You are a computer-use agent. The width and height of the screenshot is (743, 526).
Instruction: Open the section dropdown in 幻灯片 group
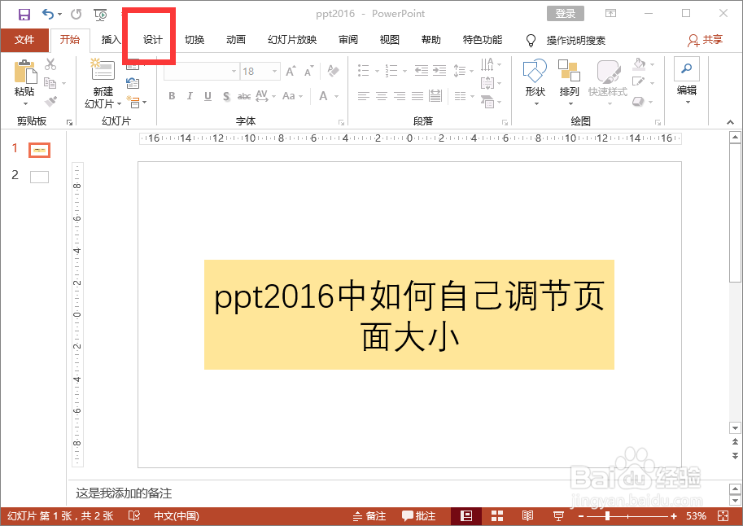point(137,102)
